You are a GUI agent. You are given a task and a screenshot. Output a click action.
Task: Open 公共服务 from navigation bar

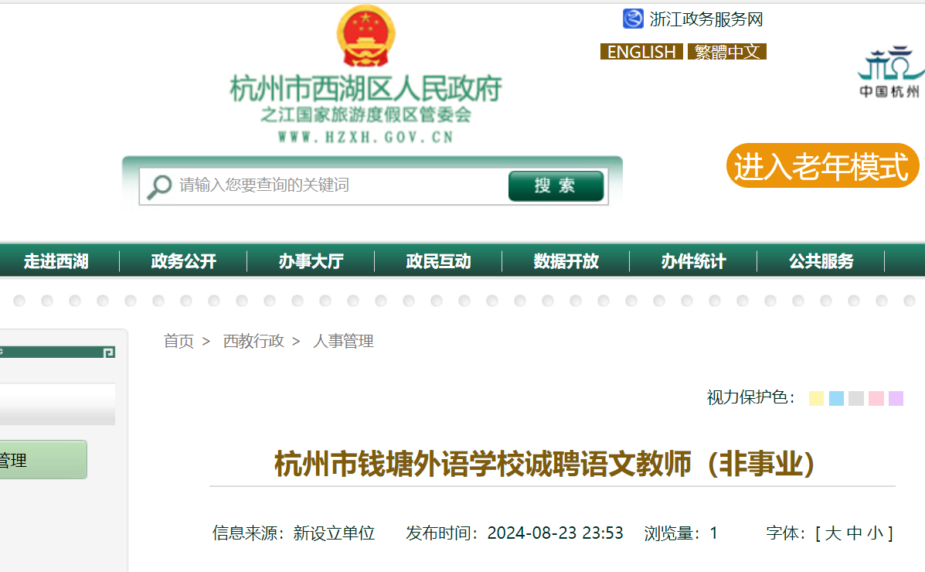(x=821, y=262)
